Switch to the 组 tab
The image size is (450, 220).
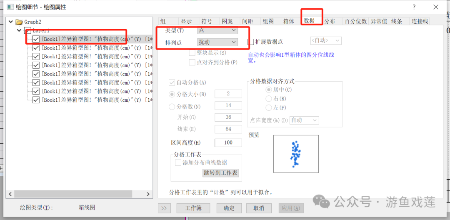[x=168, y=21]
